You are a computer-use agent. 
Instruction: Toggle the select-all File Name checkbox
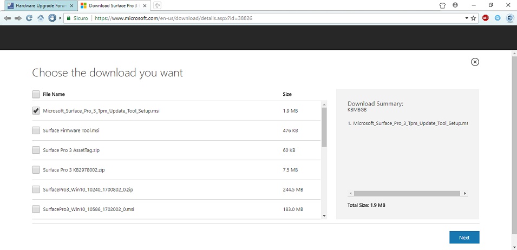[x=36, y=94]
